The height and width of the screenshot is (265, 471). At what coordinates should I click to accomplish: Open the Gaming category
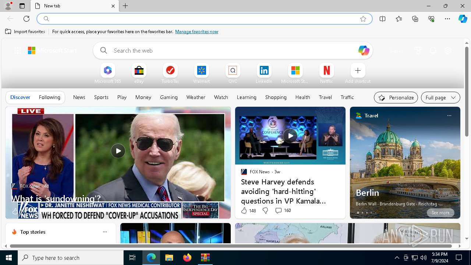[x=169, y=97]
